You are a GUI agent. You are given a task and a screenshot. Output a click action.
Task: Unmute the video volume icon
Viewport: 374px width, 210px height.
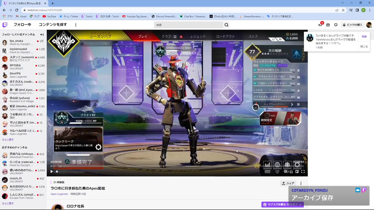point(57,171)
